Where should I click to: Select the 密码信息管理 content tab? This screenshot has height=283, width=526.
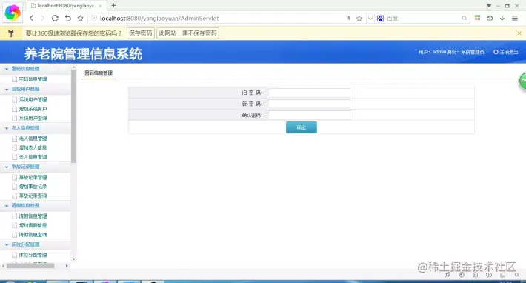click(x=99, y=73)
